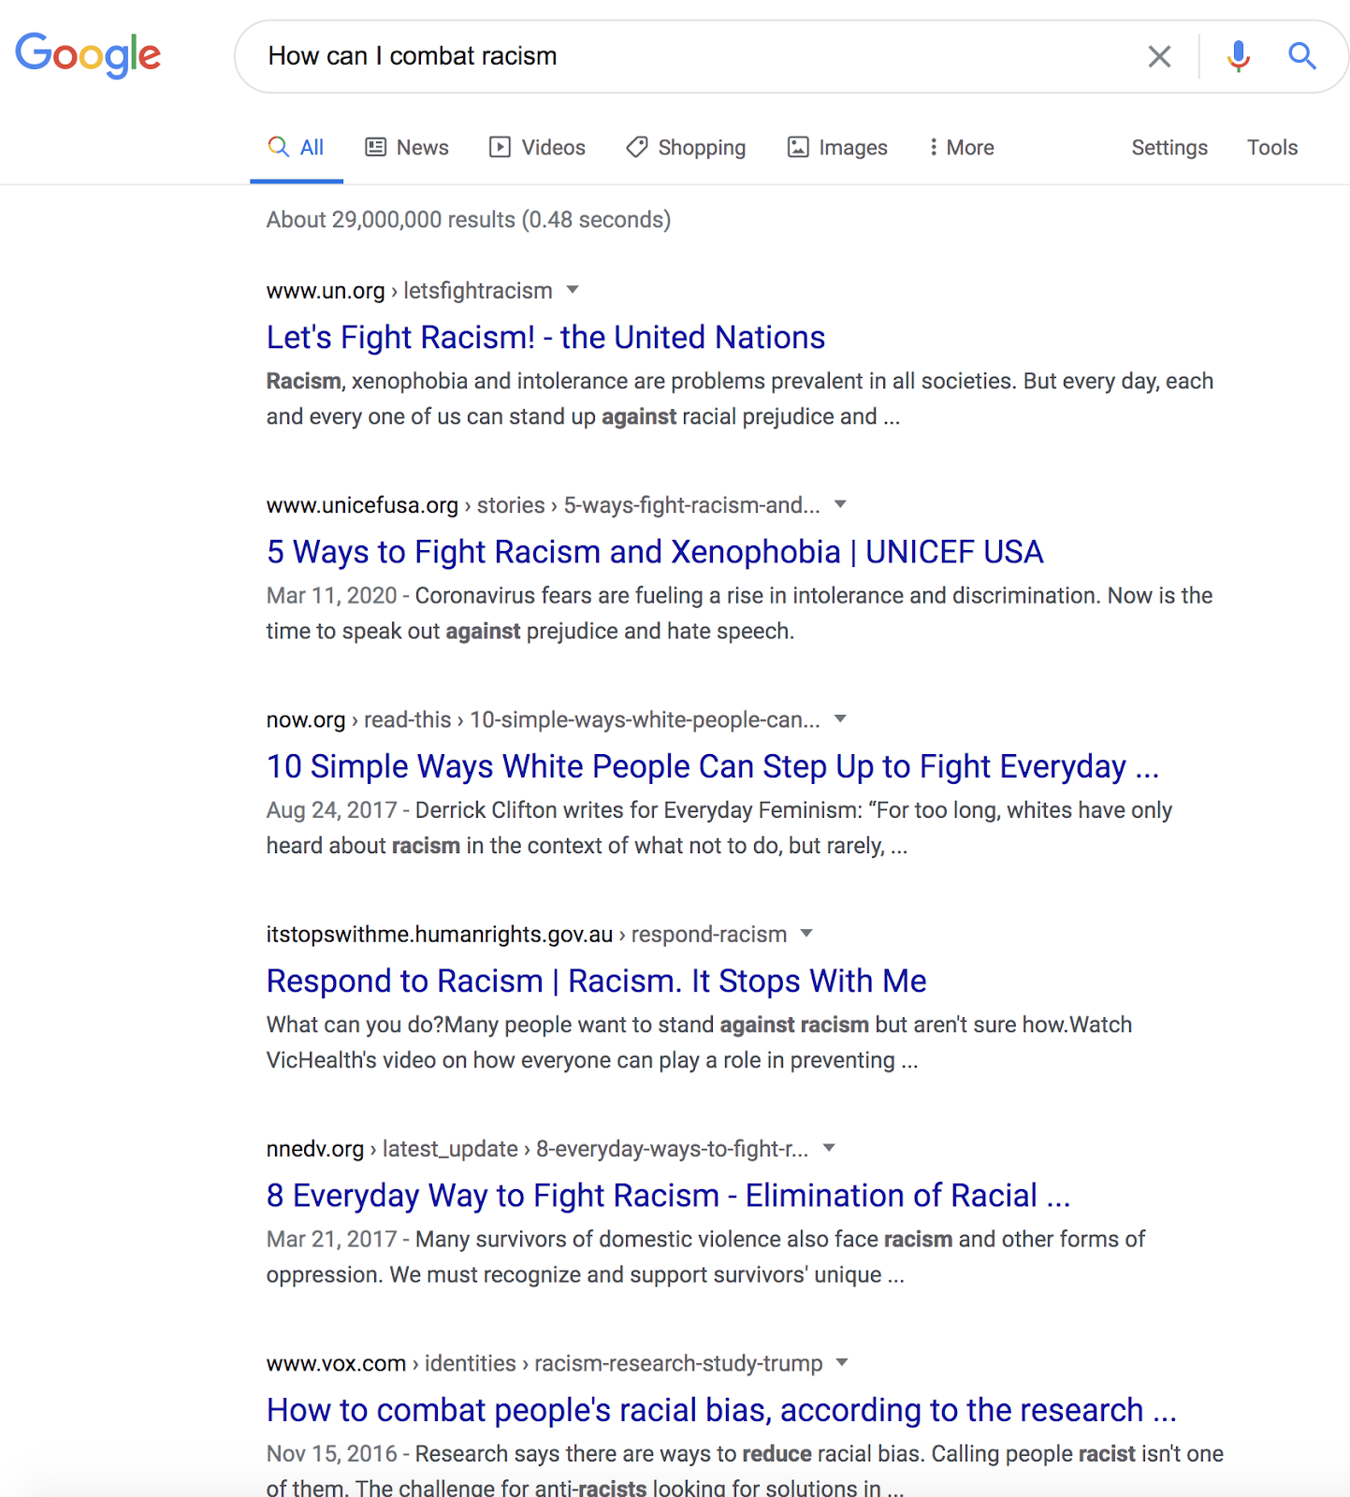Open "10 Simple Ways White People Can Step Up" link
1350x1497 pixels.
[713, 766]
